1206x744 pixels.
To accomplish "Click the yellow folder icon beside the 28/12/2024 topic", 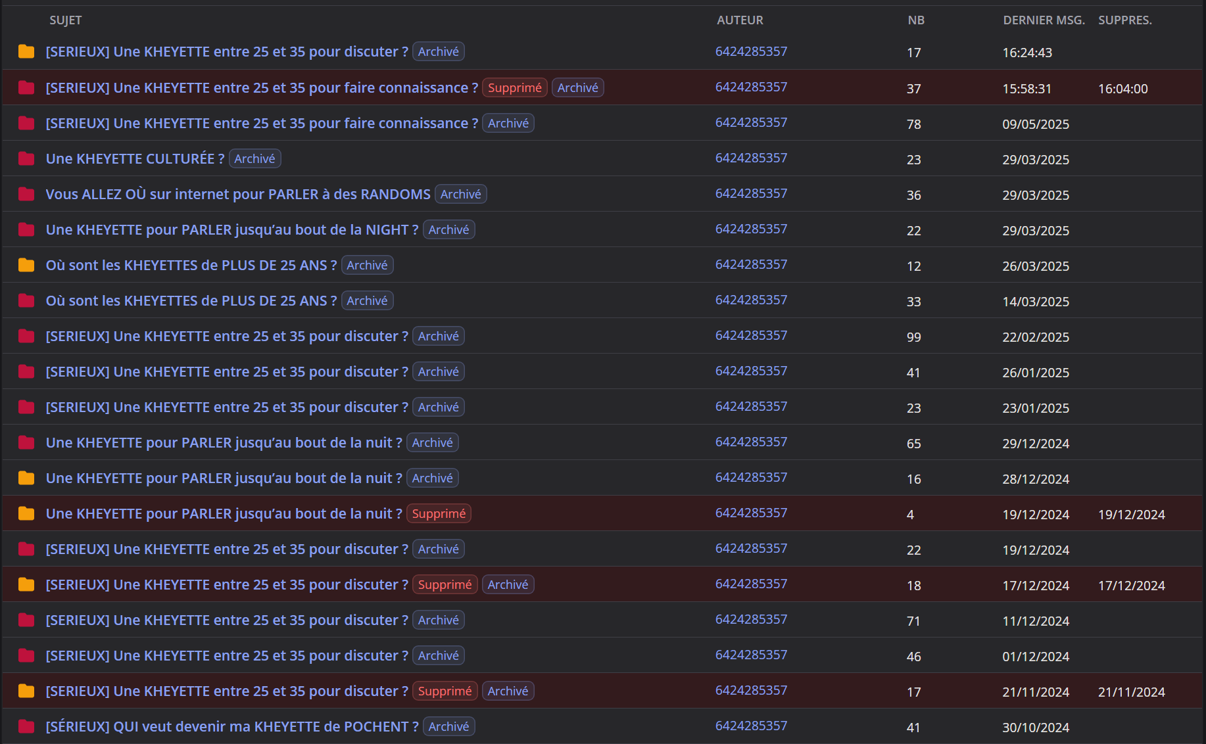I will (26, 478).
